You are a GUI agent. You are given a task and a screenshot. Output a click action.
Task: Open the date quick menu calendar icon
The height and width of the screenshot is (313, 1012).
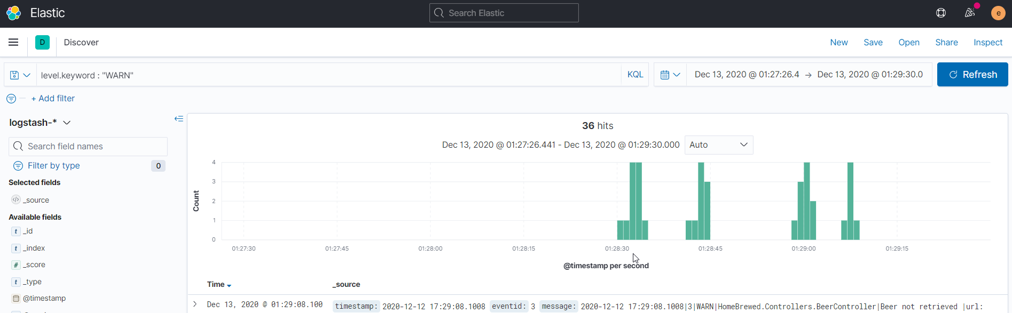pos(670,75)
